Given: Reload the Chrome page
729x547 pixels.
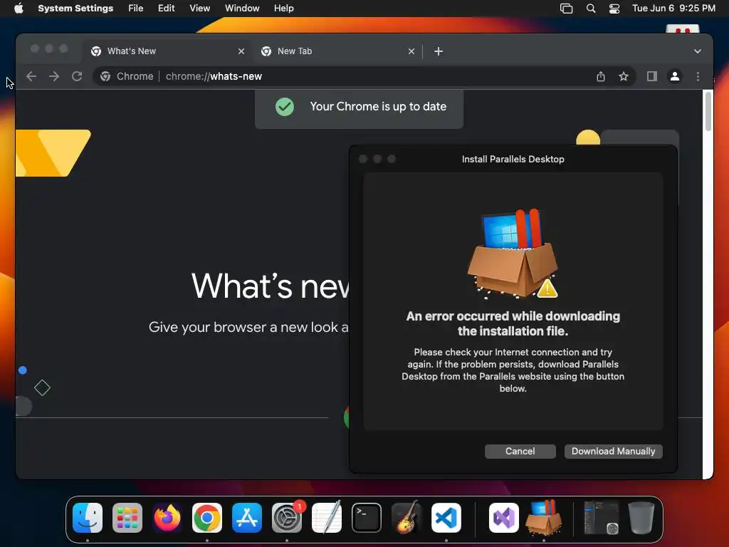Looking at the screenshot, I should 77,76.
